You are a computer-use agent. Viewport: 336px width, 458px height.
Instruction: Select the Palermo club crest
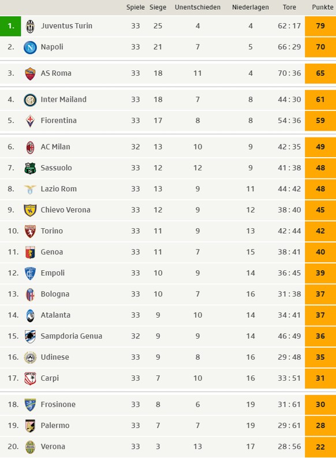point(30,426)
